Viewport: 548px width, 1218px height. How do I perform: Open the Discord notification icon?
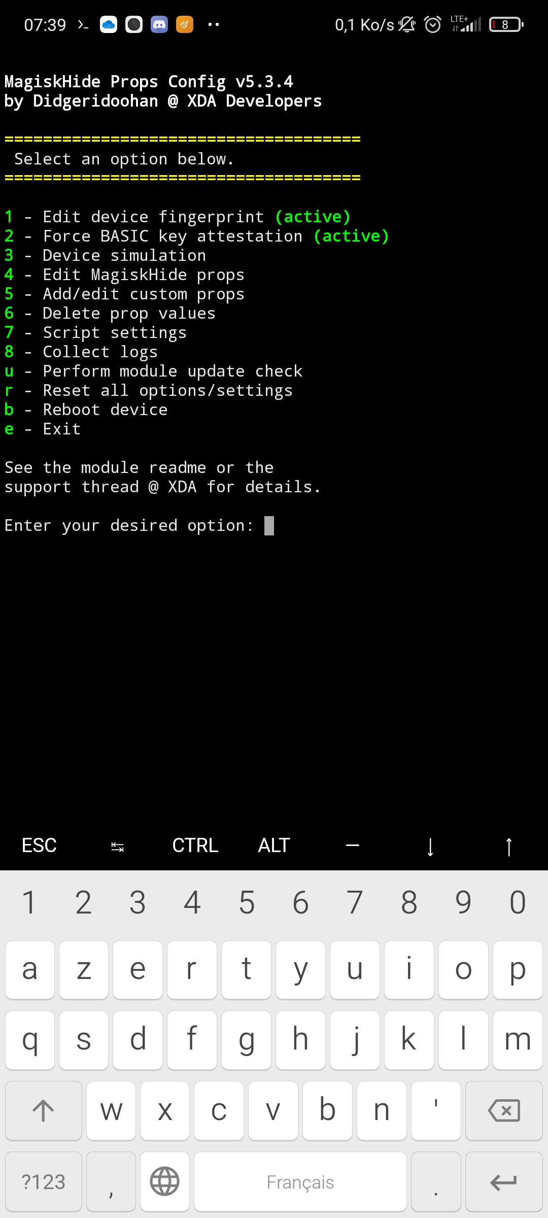(159, 24)
